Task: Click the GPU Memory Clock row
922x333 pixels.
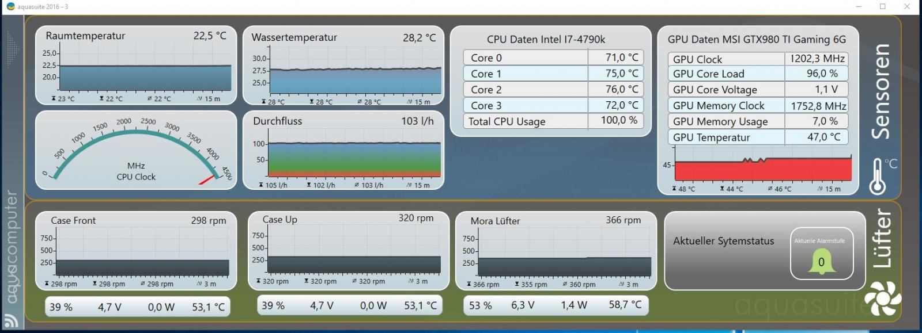Action: 758,106
